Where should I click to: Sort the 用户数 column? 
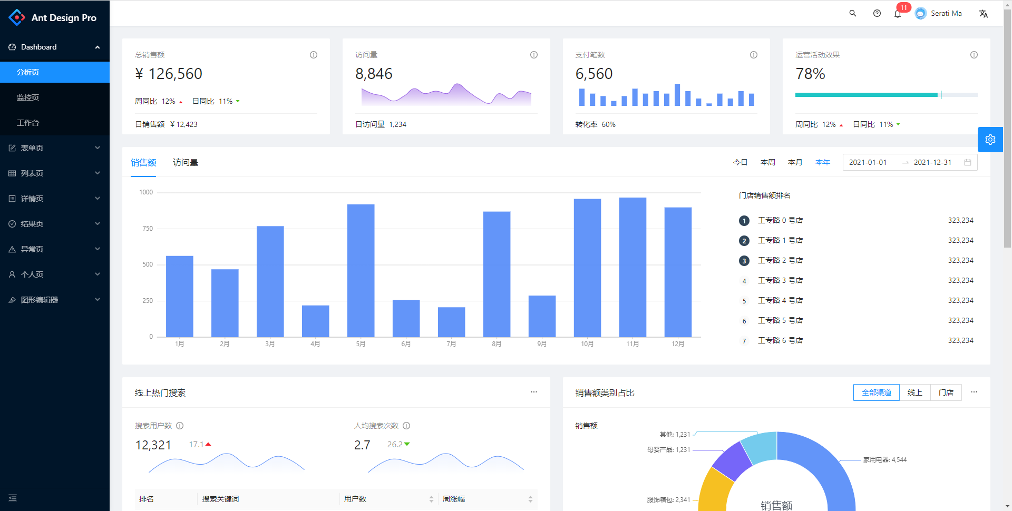pyautogui.click(x=431, y=499)
